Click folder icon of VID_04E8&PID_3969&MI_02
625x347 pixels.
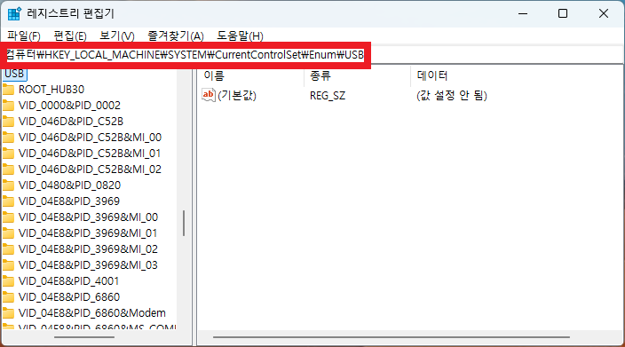(8, 248)
